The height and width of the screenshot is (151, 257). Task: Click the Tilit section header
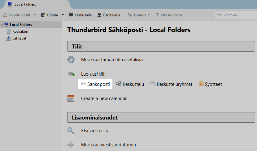161,46
